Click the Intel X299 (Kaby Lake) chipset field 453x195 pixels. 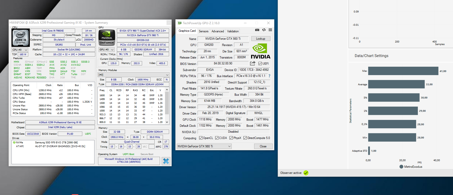click(x=60, y=127)
